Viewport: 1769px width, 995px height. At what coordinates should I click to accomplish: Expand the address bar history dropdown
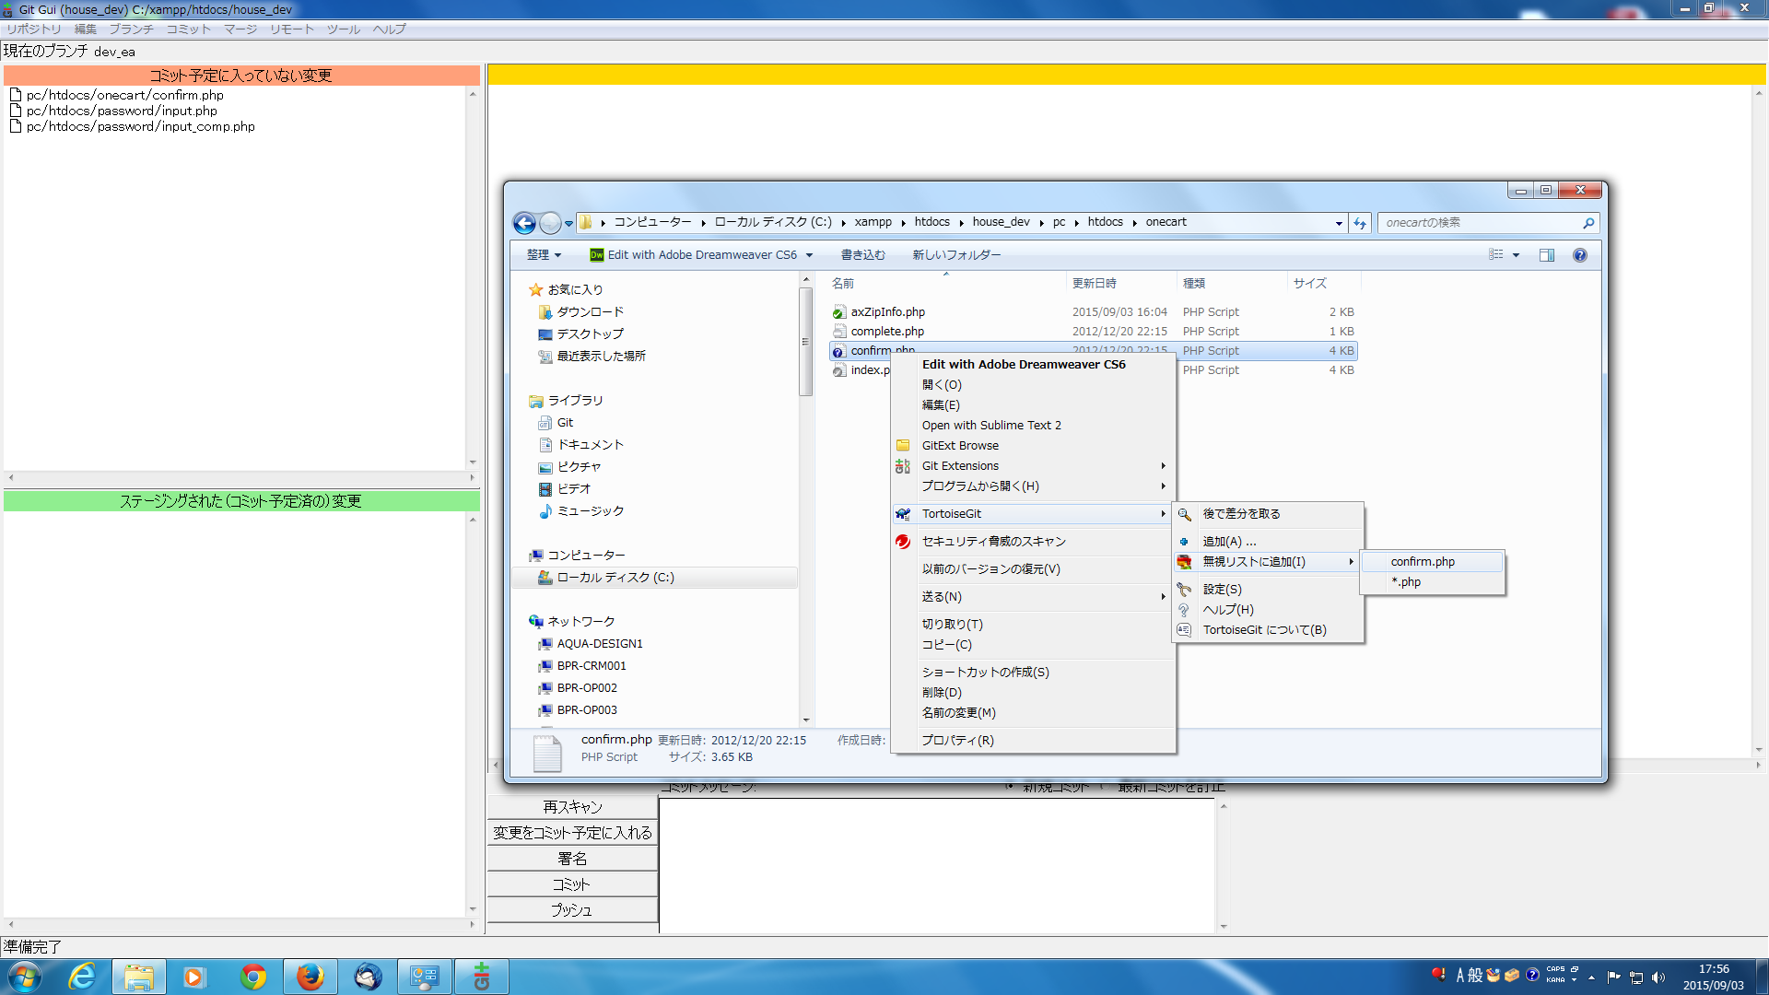[1338, 223]
